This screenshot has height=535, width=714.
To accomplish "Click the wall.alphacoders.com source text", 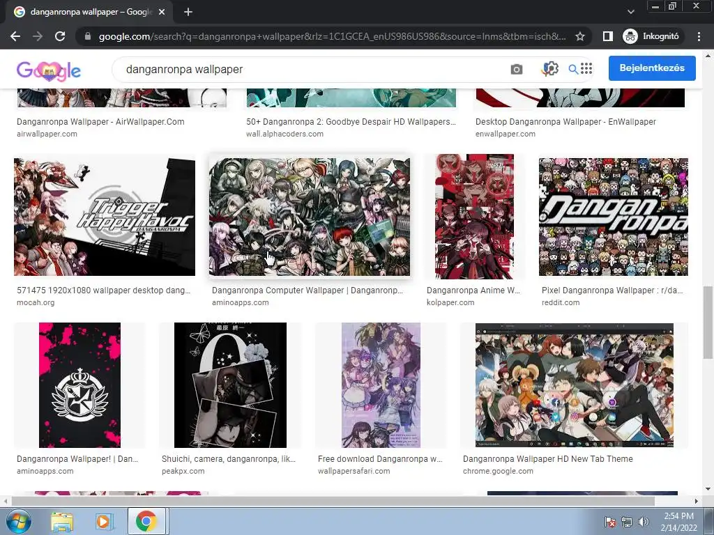I will point(284,134).
